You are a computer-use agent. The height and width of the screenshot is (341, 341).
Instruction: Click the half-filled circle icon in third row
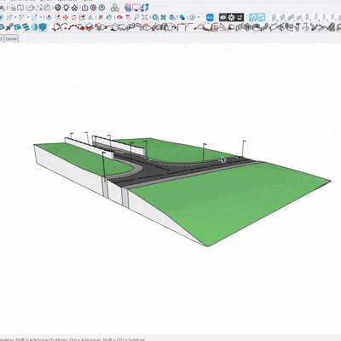click(x=34, y=27)
